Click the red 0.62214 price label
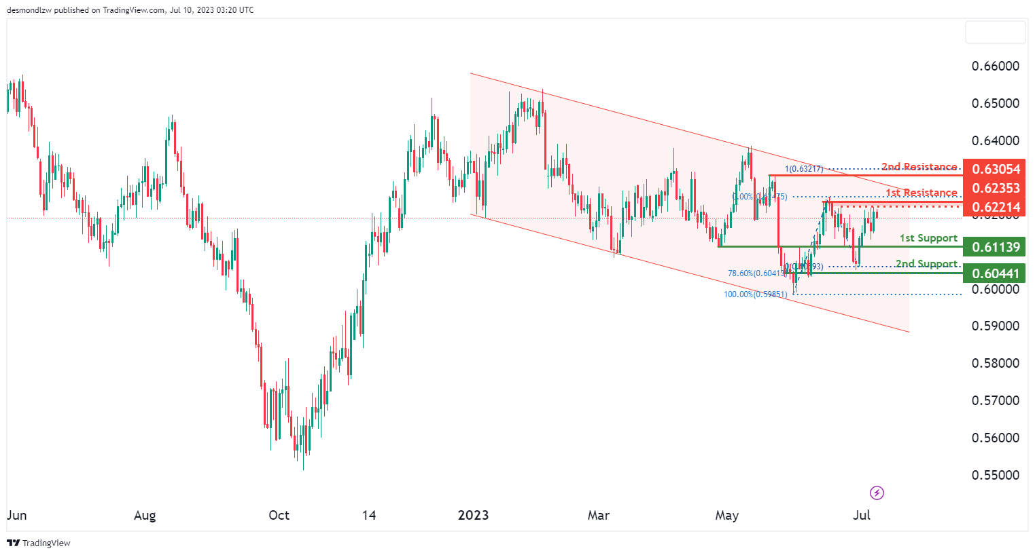The width and height of the screenshot is (1035, 555). pyautogui.click(x=995, y=207)
